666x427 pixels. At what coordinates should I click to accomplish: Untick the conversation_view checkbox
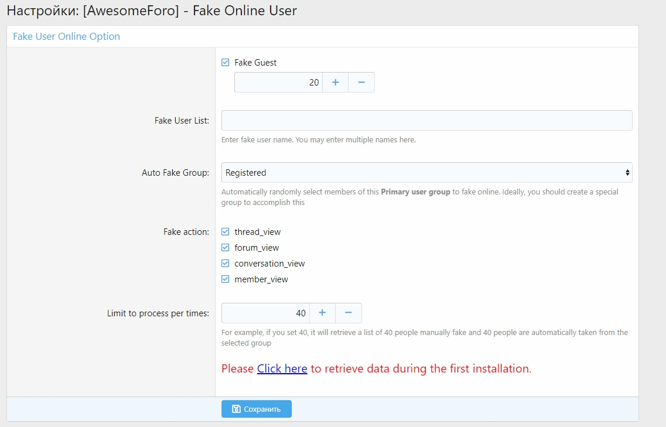point(226,264)
